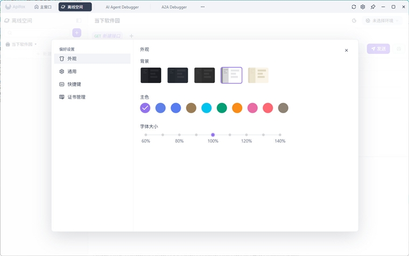Set font size slider to 80%

(179, 135)
